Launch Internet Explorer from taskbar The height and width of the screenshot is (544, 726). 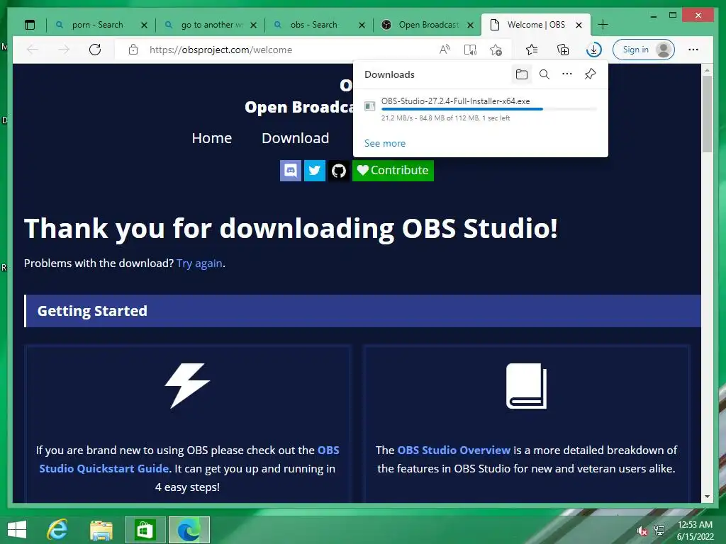coord(57,530)
